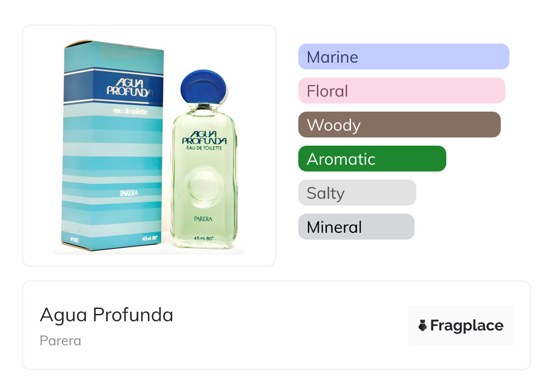Click '45 ml 80°' text on bottle base

203,238
